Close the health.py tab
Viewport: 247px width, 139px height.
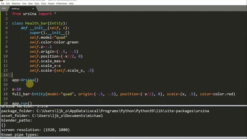pos(33,8)
